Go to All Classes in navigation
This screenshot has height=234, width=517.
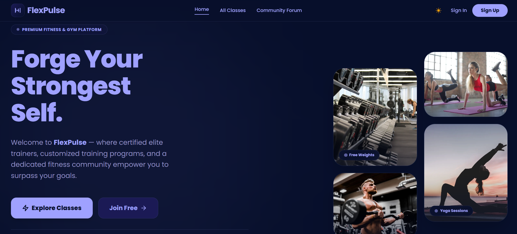[x=233, y=10]
